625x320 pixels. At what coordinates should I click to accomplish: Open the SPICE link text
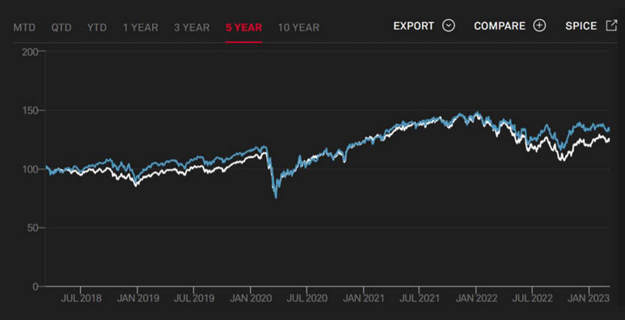(x=581, y=26)
